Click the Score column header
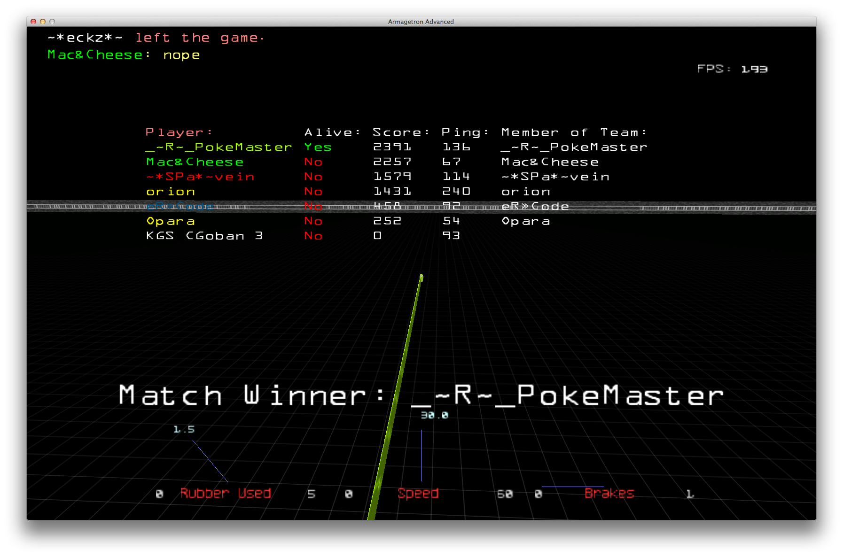Image resolution: width=843 pixels, height=557 pixels. coord(400,132)
